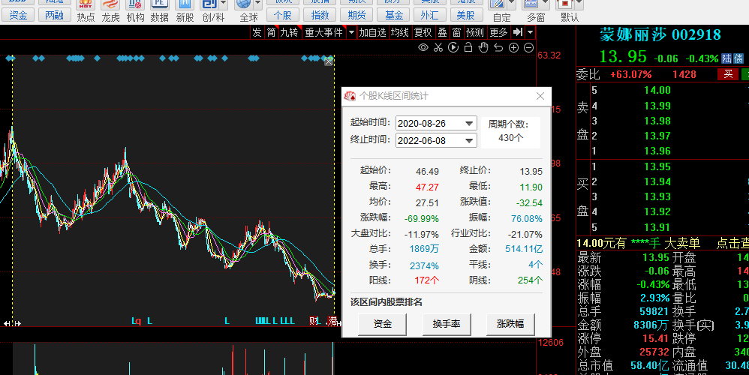Open the 预测 forecast button

pos(475,32)
